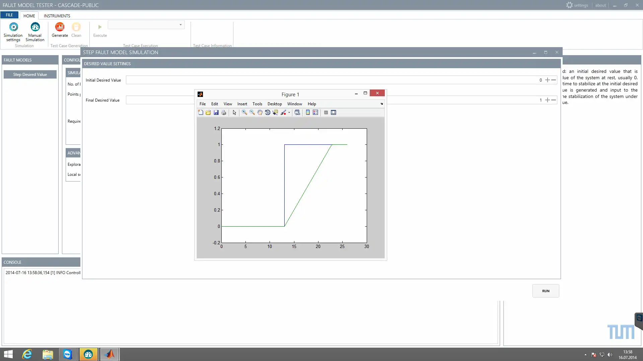Click the Brush data tool icon

click(283, 113)
